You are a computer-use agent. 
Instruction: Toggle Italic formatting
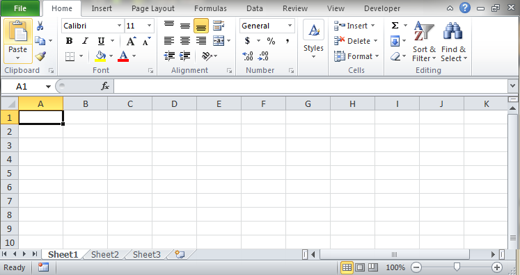coord(85,41)
